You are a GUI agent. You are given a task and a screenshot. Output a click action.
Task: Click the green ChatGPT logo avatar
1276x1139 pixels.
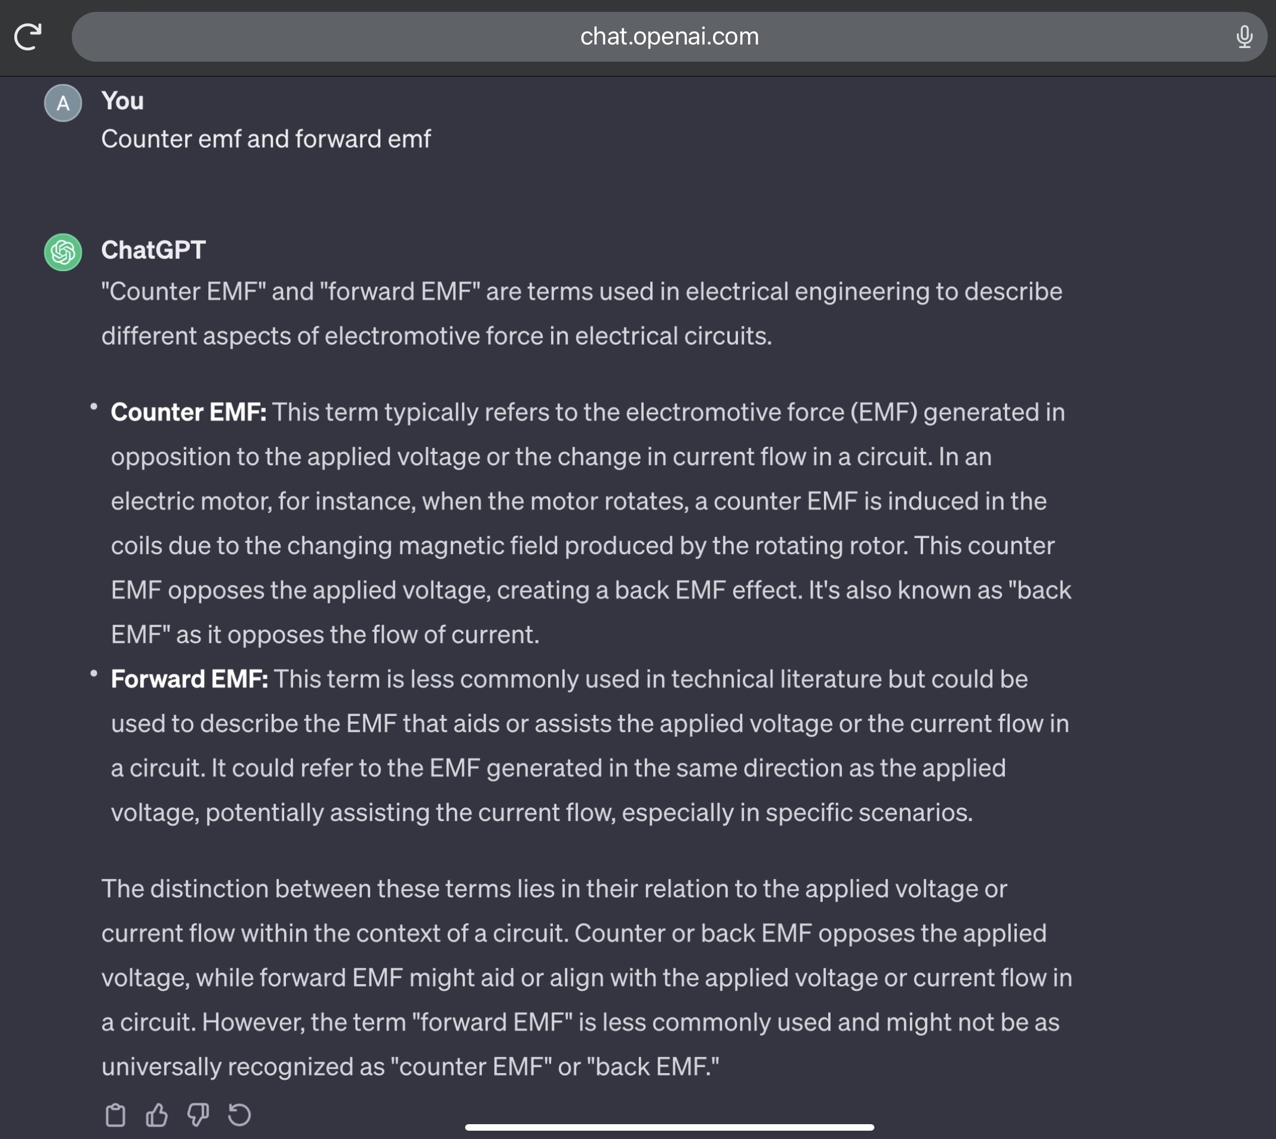pos(62,252)
